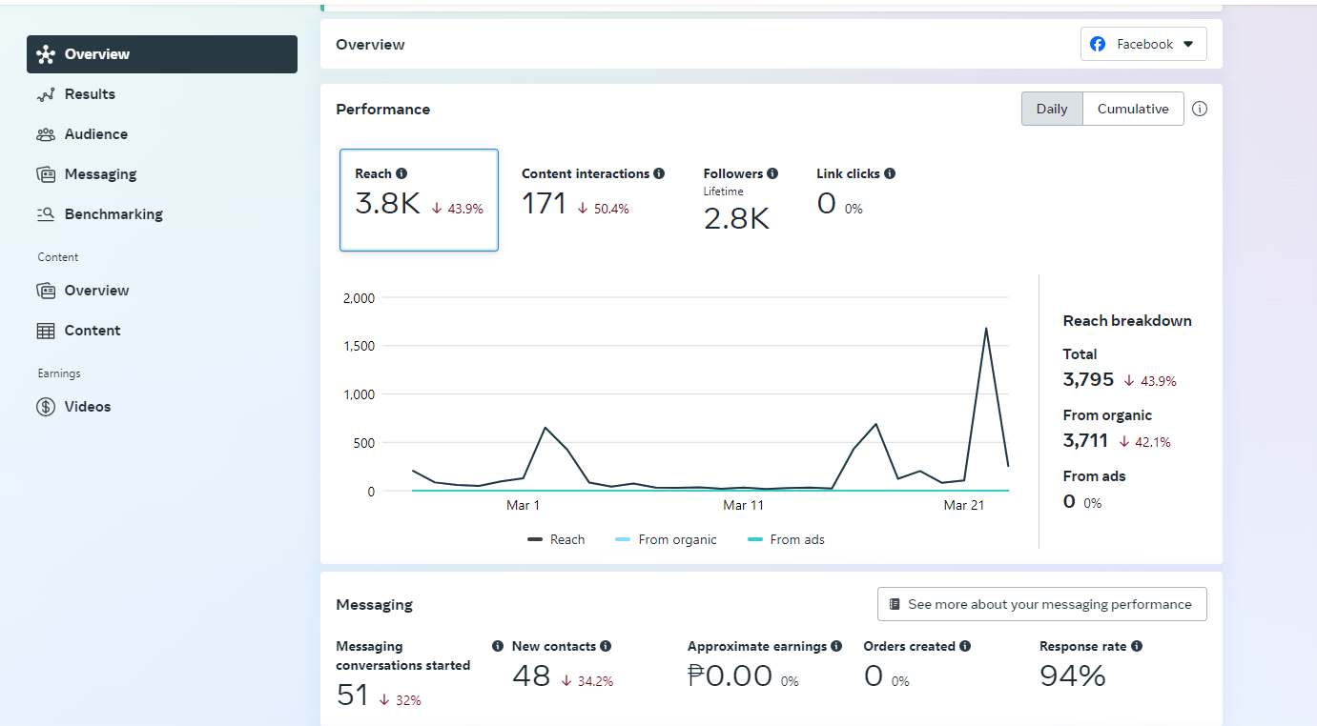The image size is (1317, 726).
Task: Click the New contacts value 48
Action: pos(531,676)
